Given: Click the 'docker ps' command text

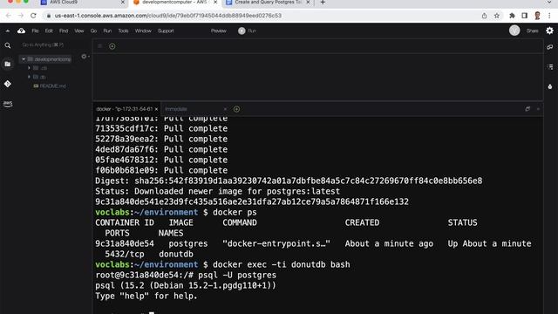Looking at the screenshot, I should (235, 213).
